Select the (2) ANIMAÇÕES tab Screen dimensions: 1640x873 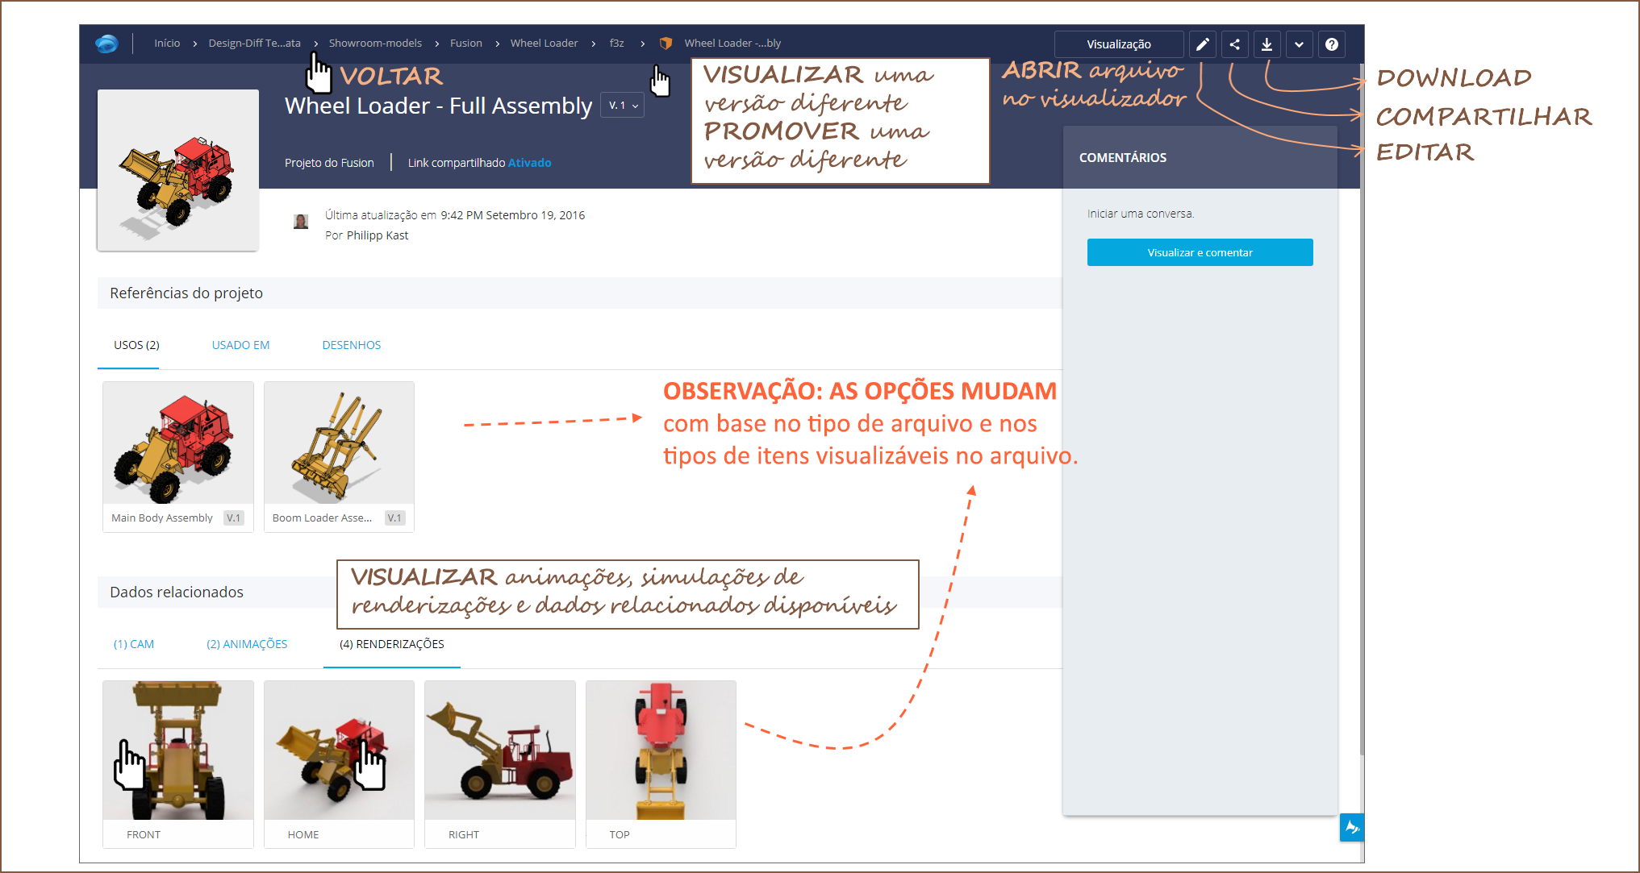[246, 644]
